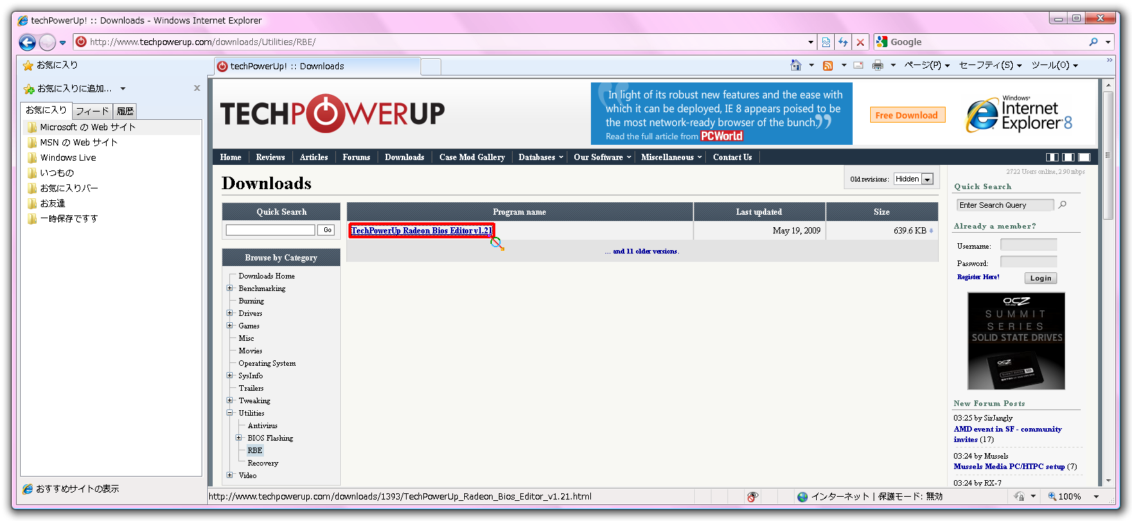Click the right sidebar search magnifier icon
This screenshot has width=1132, height=521.
point(1063,205)
